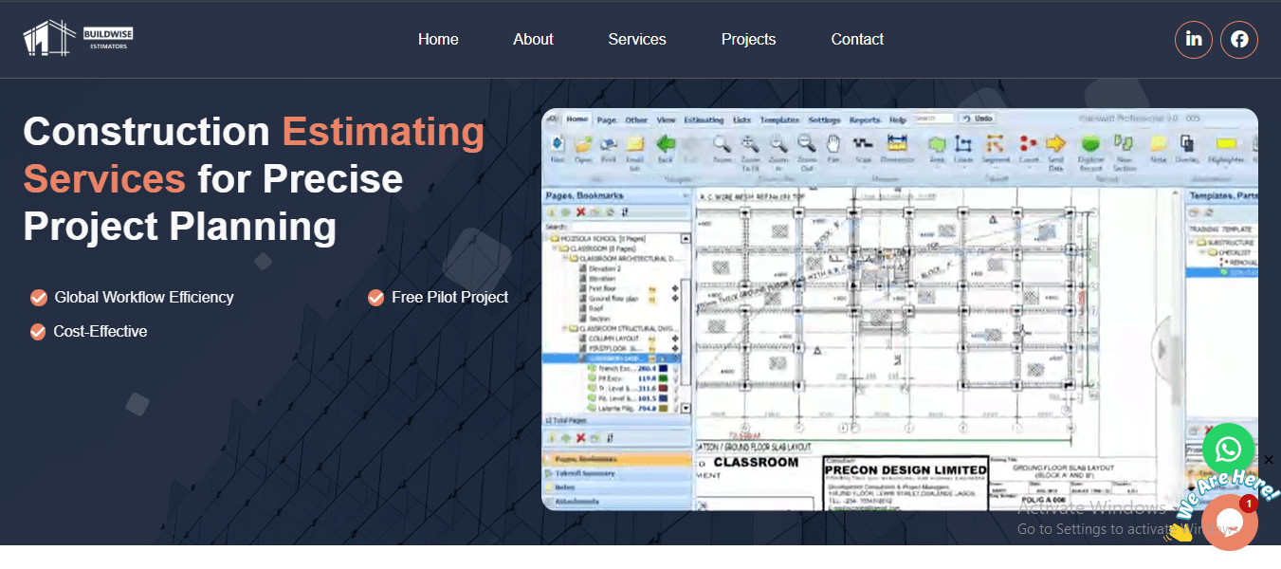Select the Area takeoff tool
This screenshot has width=1281, height=569.
click(937, 142)
